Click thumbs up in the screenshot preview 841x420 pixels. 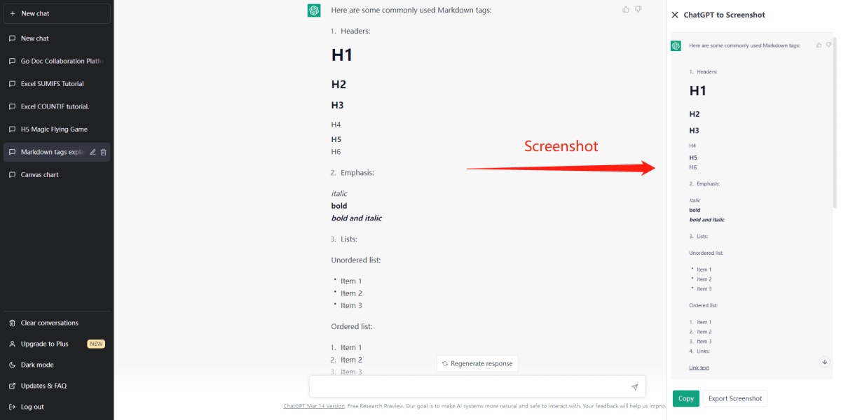tap(819, 45)
